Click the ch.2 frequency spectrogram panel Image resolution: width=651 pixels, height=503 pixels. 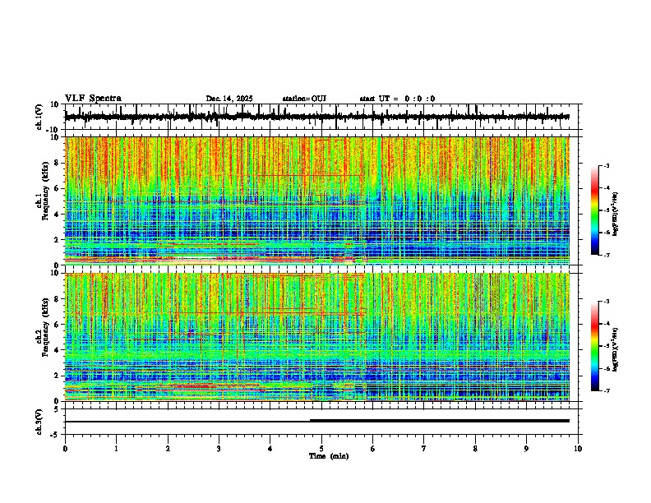click(x=317, y=337)
